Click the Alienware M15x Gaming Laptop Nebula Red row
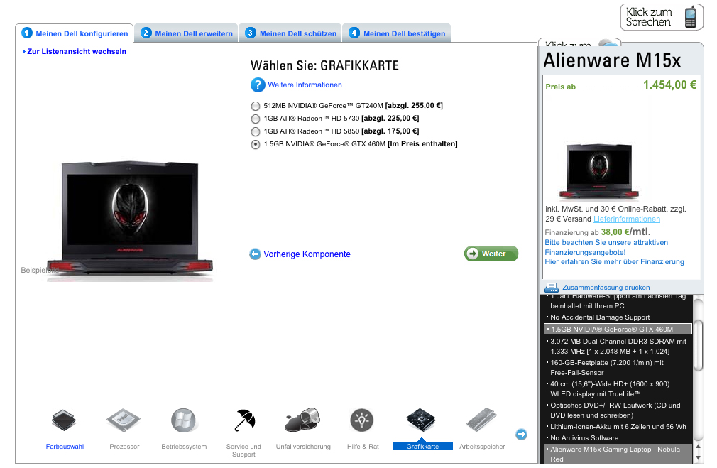Viewport: 717px width, 468px height. [618, 454]
